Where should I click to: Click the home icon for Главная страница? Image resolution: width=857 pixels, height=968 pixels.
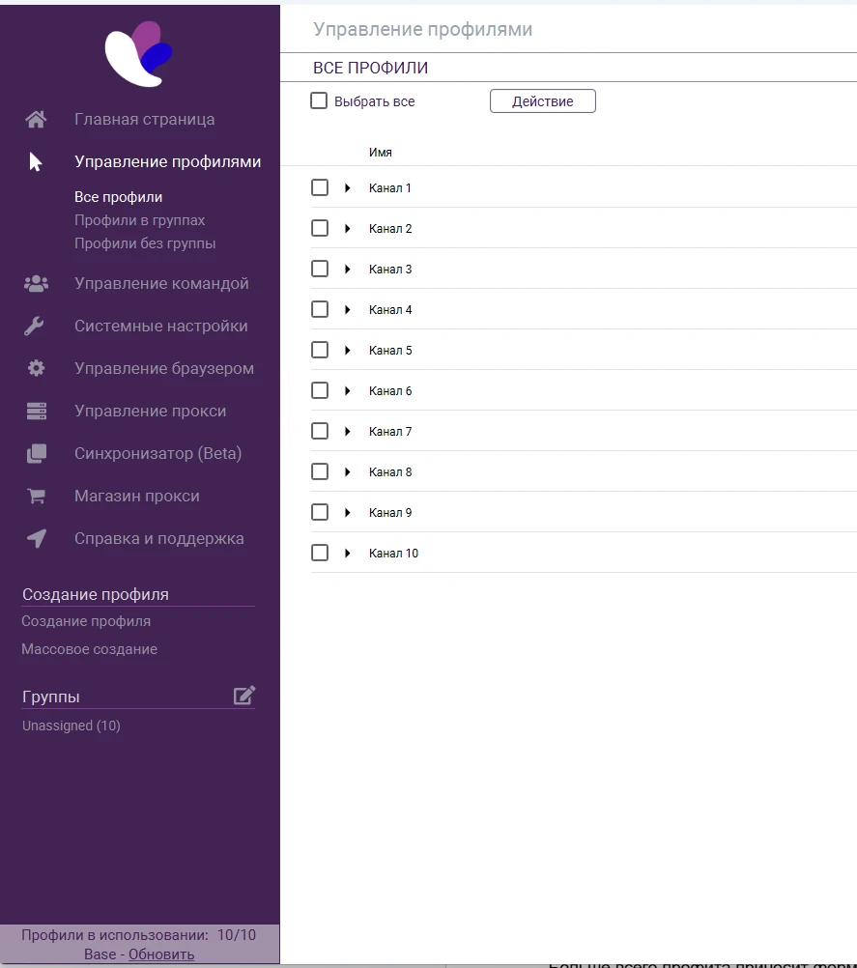36,119
